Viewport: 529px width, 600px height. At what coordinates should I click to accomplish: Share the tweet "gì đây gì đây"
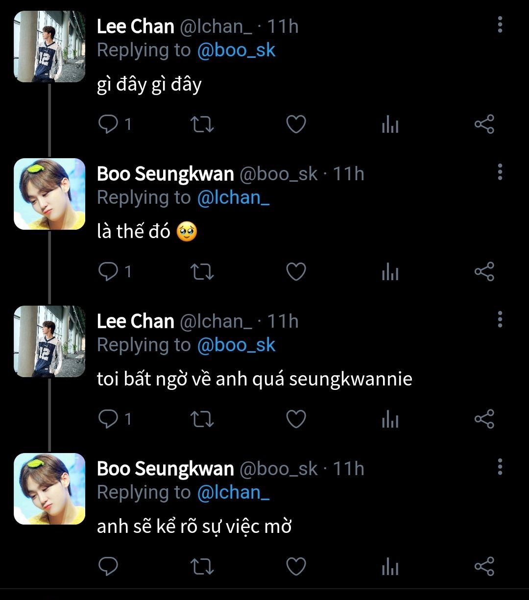pos(484,124)
